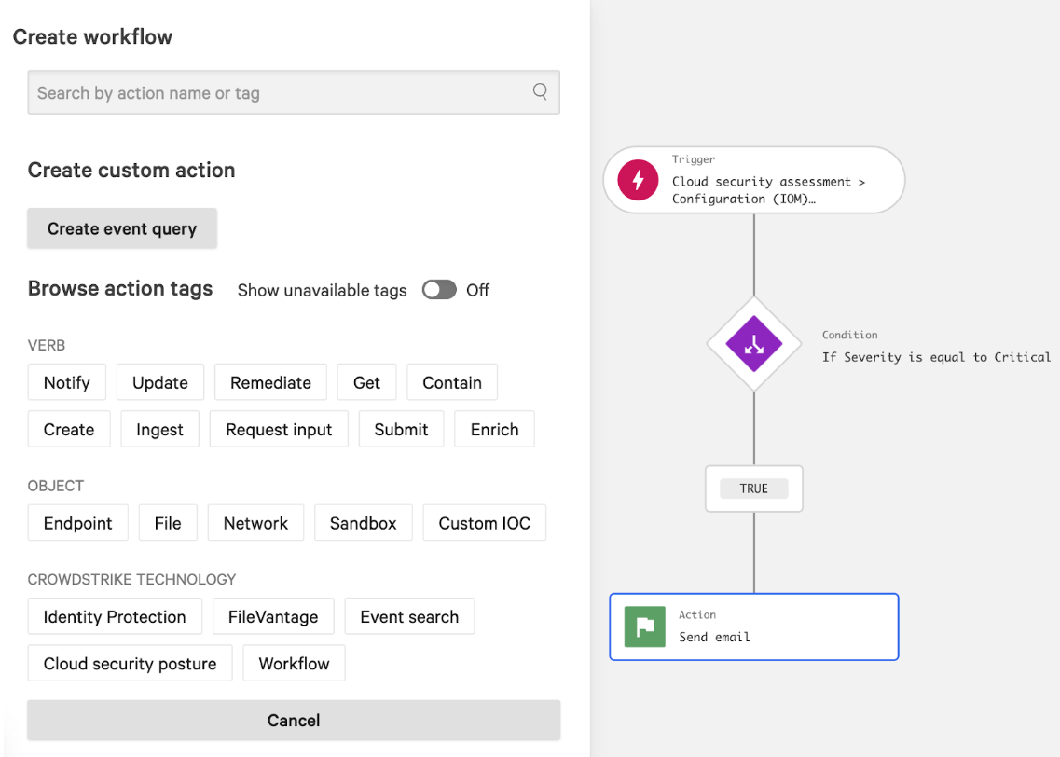Click the Browse action tags heading
Viewport: 1060px width, 757px height.
(x=120, y=289)
